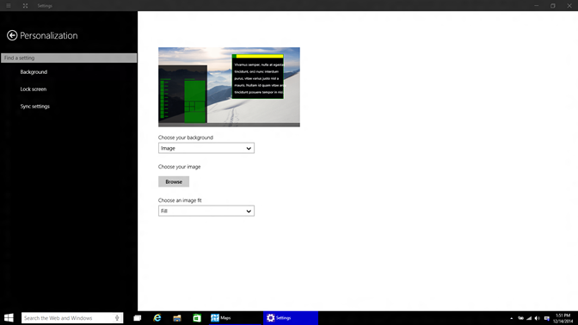Restore down the Settings window
Viewport: 578px width, 325px height.
(552, 5)
